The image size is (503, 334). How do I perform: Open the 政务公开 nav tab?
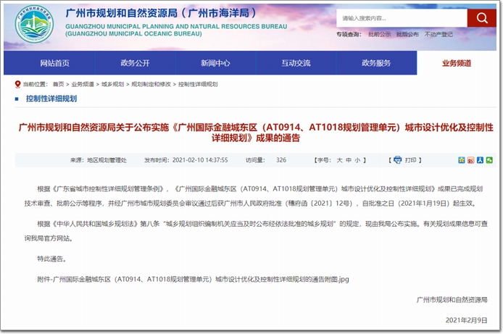(x=135, y=63)
